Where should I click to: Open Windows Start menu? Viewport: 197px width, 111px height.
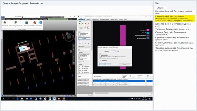point(3,99)
